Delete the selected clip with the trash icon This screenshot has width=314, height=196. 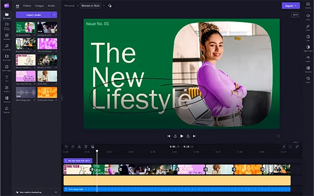(86, 147)
